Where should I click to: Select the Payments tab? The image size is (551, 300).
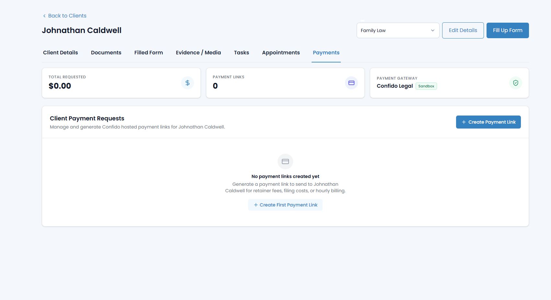pos(326,52)
